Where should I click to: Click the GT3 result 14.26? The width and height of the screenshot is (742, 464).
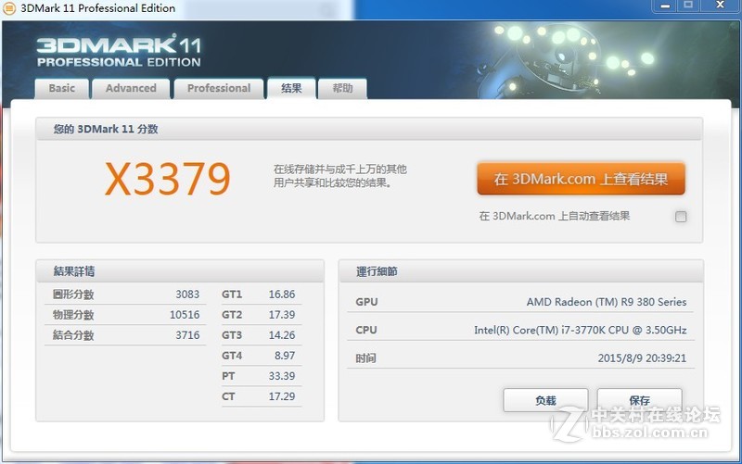[x=282, y=335]
